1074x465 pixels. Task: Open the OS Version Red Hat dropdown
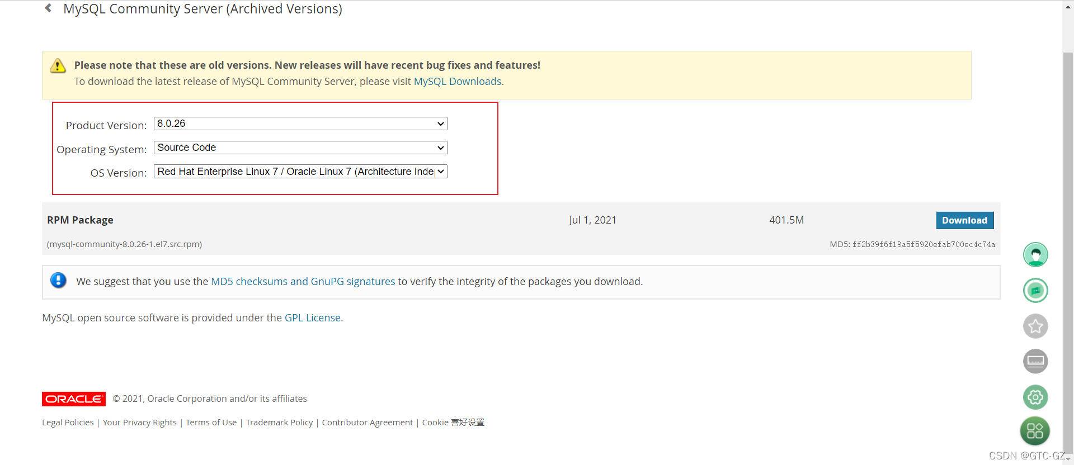[x=300, y=172]
